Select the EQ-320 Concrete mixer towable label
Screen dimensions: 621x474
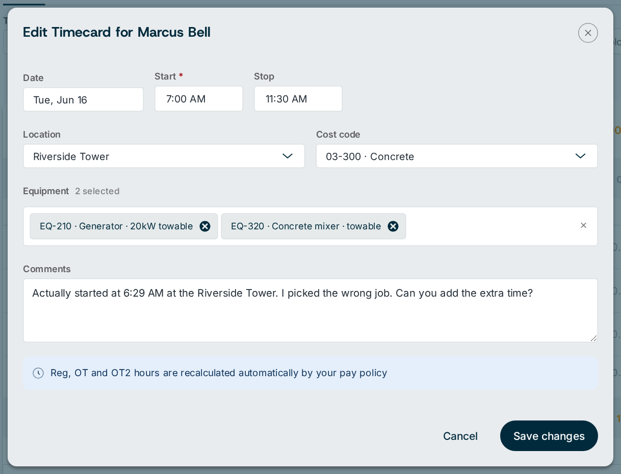tap(306, 226)
